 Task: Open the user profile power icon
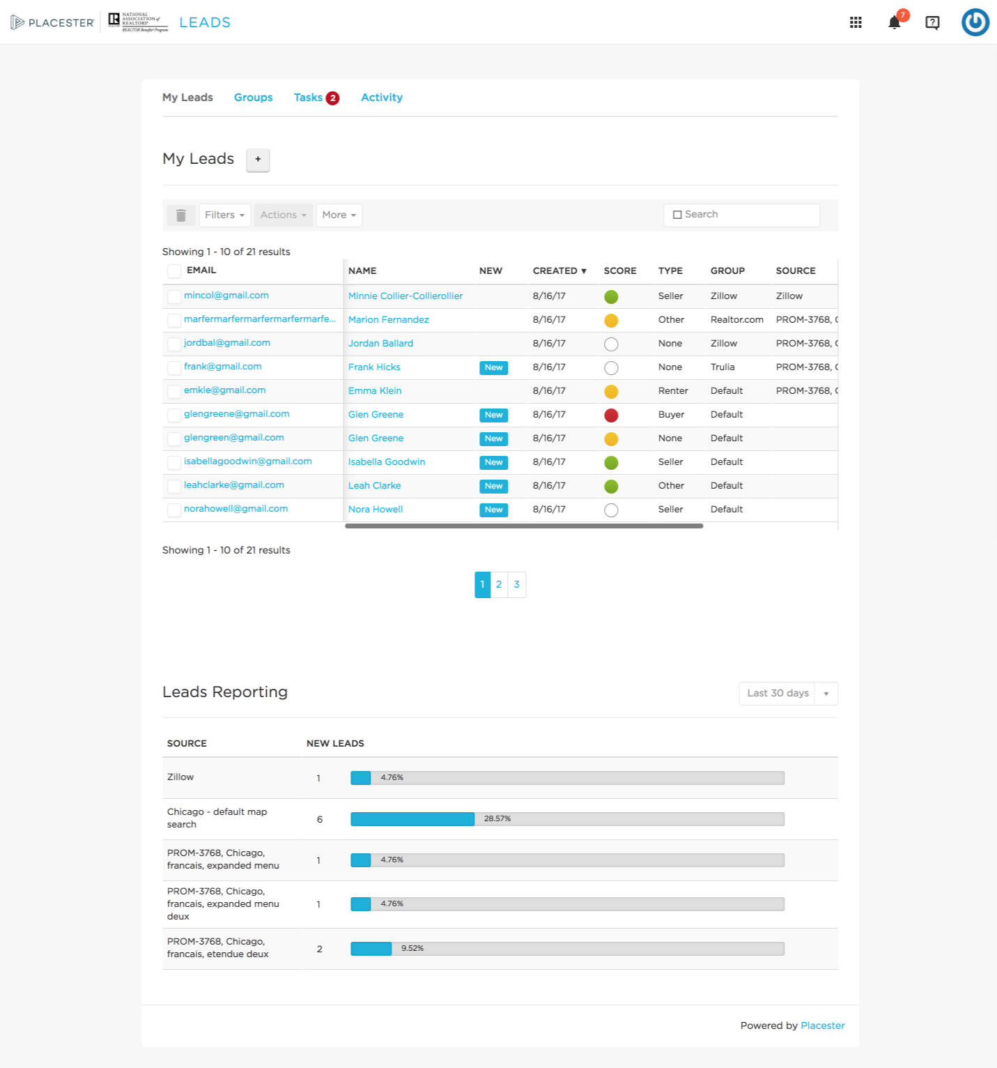(975, 22)
